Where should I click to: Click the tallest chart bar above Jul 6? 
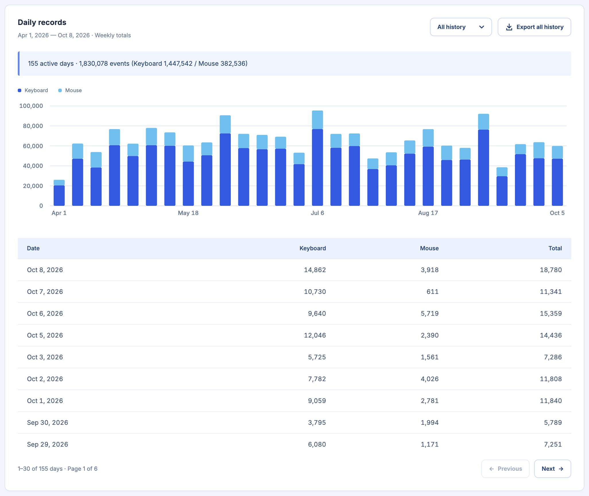point(317,158)
